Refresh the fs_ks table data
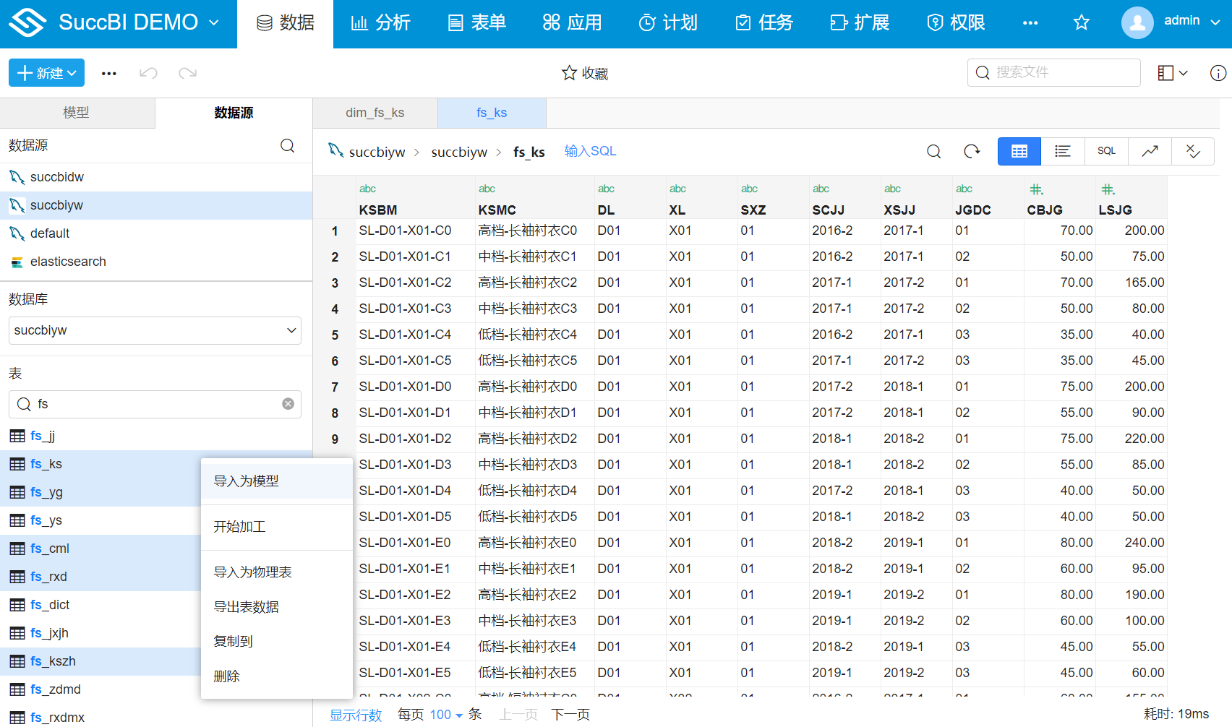1232x727 pixels. point(972,151)
